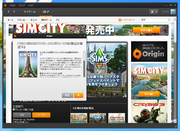Click the store page scrollbar thumb

click(x=175, y=31)
